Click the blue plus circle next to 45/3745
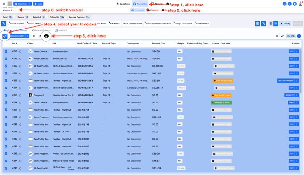Viewport: 304px width, 175px height. pyautogui.click(x=299, y=36)
